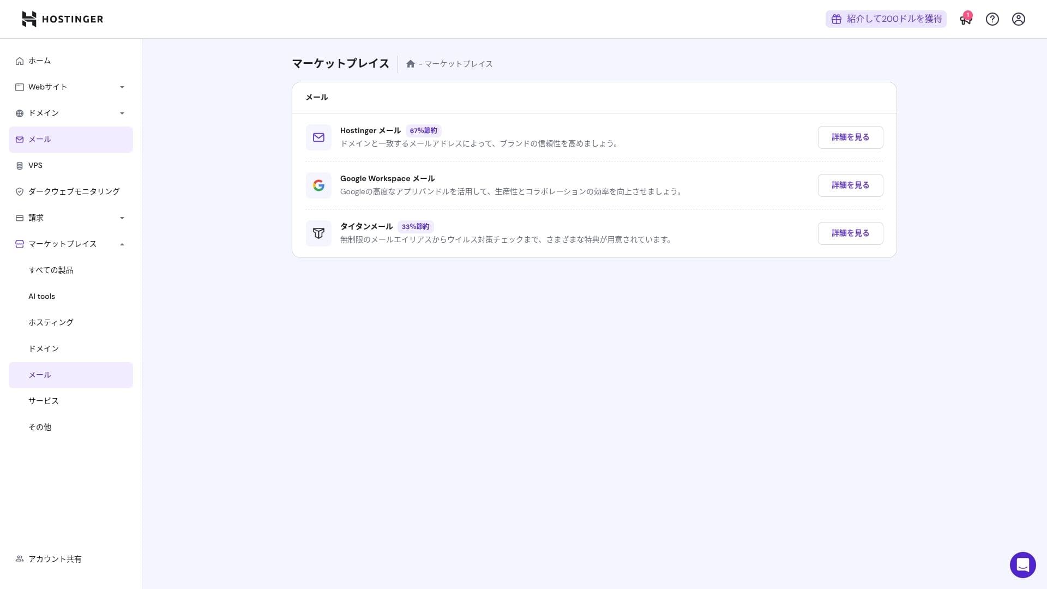Click the Hostinger メール title
Viewport: 1047px width, 589px height.
pos(370,131)
